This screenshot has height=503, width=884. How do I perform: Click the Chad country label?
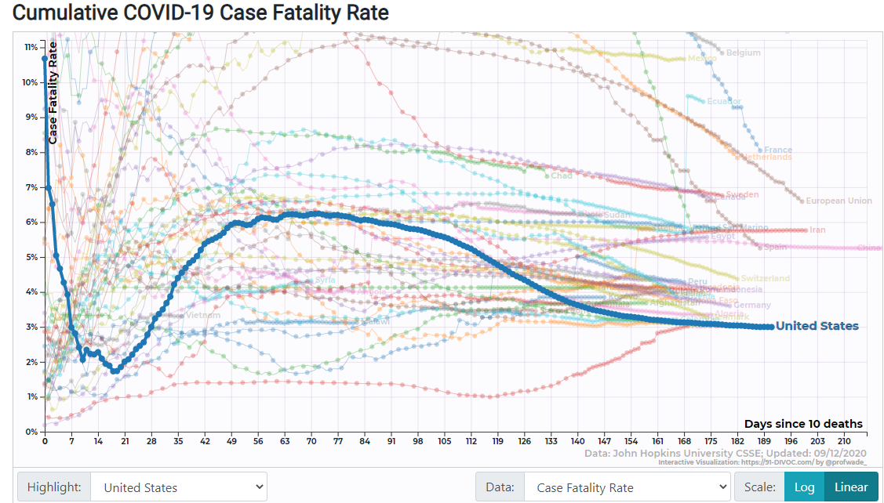pos(561,176)
